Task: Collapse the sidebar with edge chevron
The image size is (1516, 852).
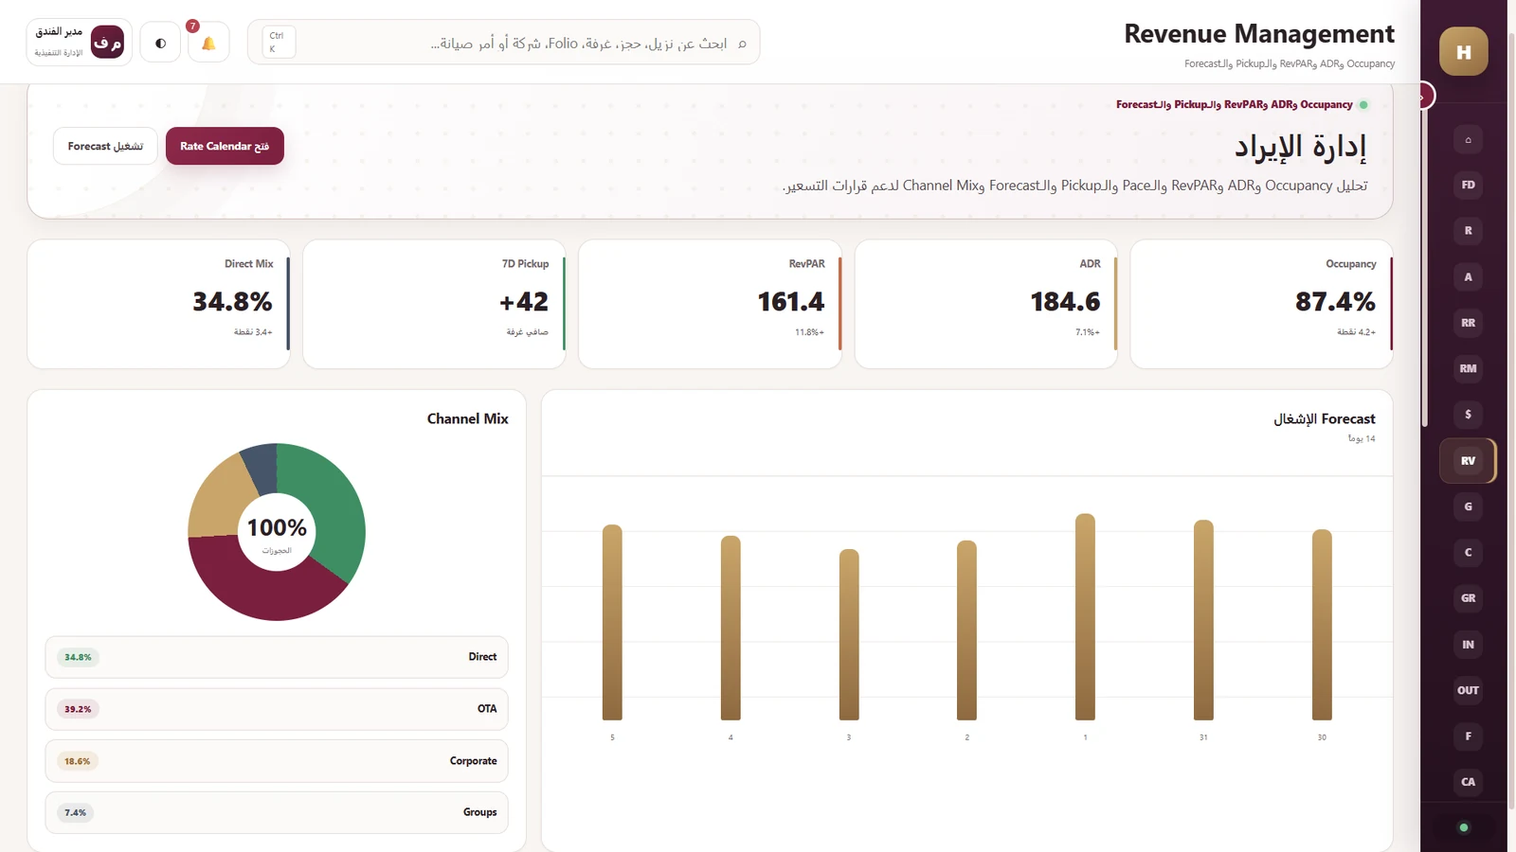Action: pos(1423,97)
